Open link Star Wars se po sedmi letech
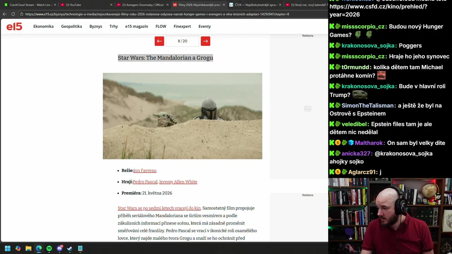 [x=159, y=208]
